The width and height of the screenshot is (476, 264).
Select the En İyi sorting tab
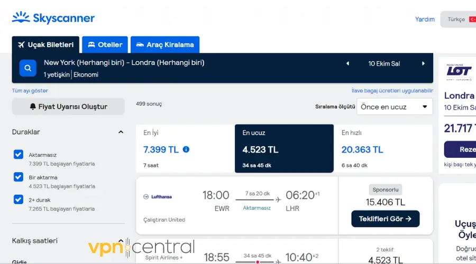185,148
